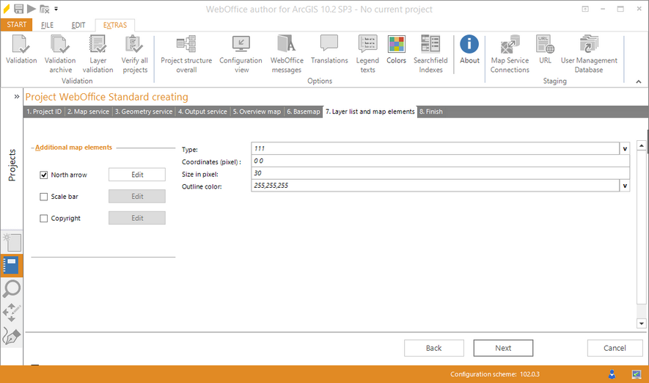Image resolution: width=649 pixels, height=383 pixels.
Task: Click the ribbon display options window icon
Action: (x=585, y=9)
